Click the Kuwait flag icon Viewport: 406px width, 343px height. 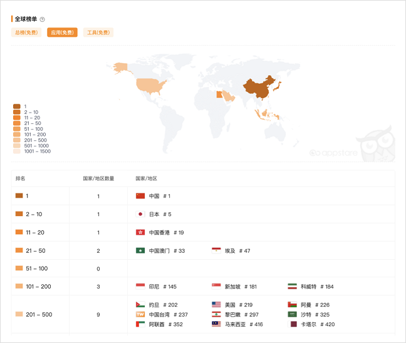pos(292,286)
